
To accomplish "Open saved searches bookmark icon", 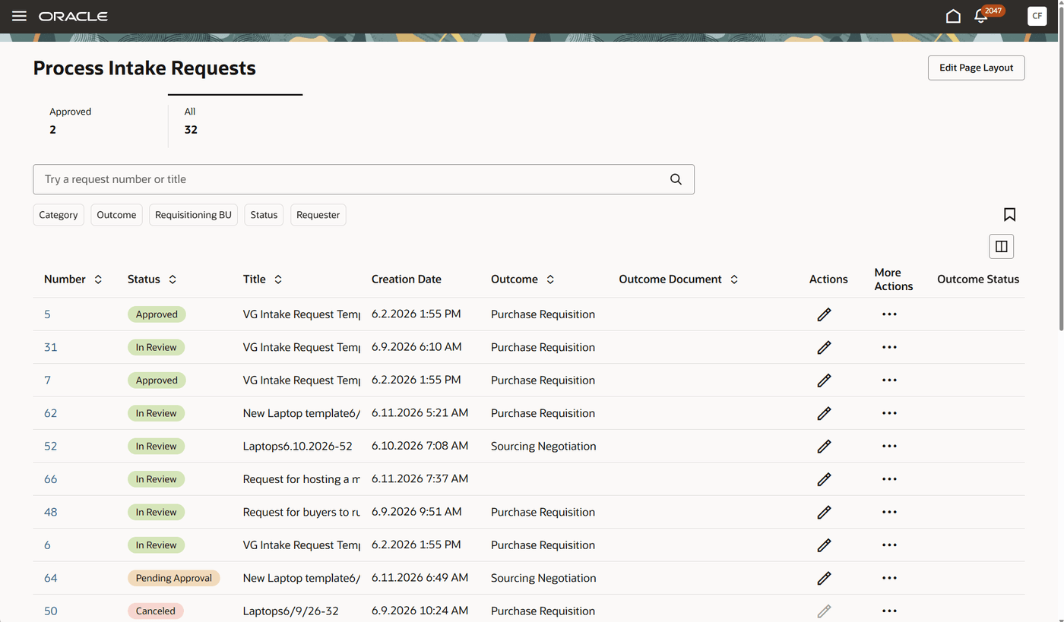I will pos(1009,215).
